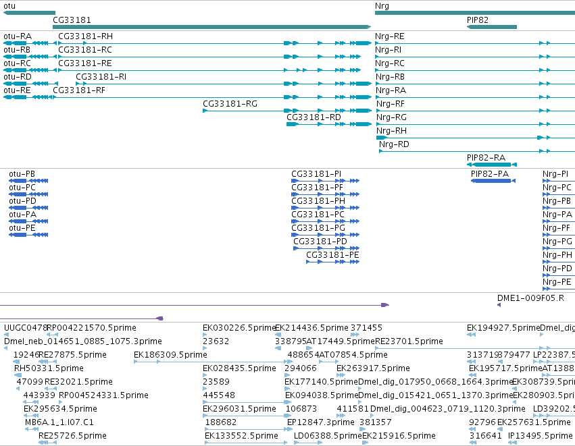Select the CG33181-RE transcript label
The width and height of the screenshot is (575, 446).
[x=85, y=63]
